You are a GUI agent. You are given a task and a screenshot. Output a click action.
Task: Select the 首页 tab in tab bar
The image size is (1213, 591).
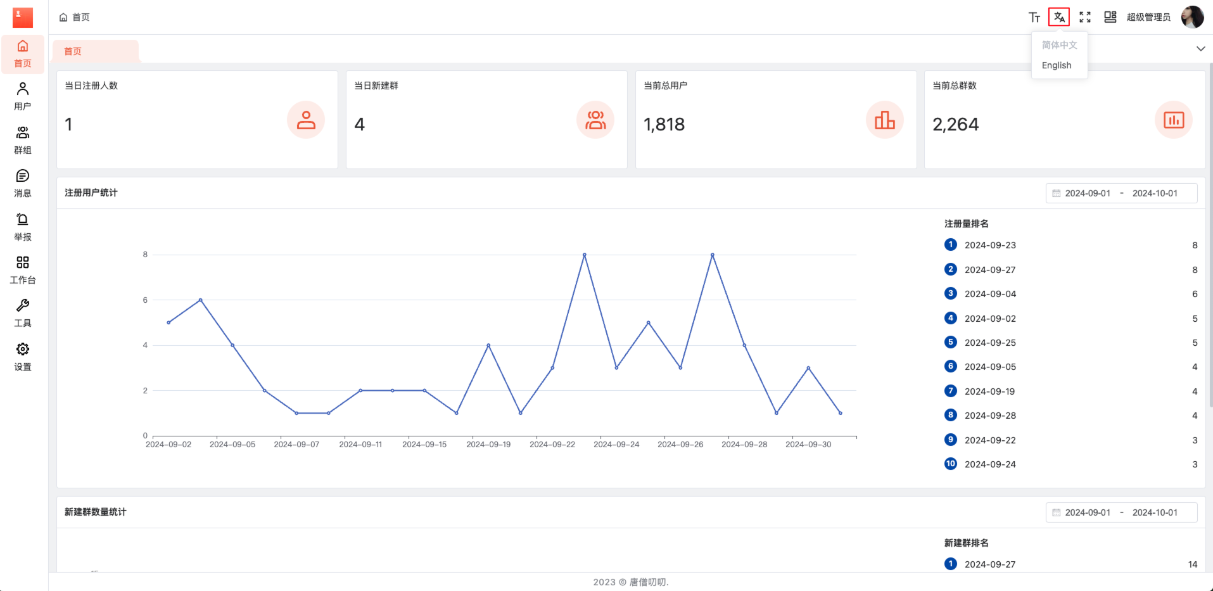(73, 51)
